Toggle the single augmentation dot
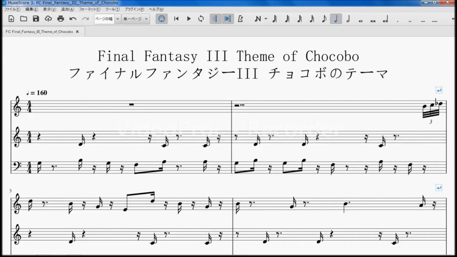 [x=397, y=20]
